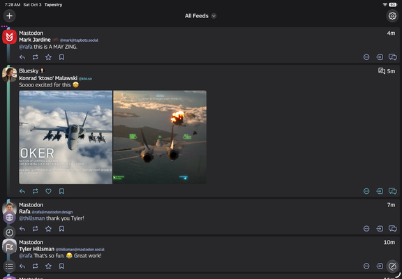
Task: Select the name Mark Jardine
Action: 35,40
